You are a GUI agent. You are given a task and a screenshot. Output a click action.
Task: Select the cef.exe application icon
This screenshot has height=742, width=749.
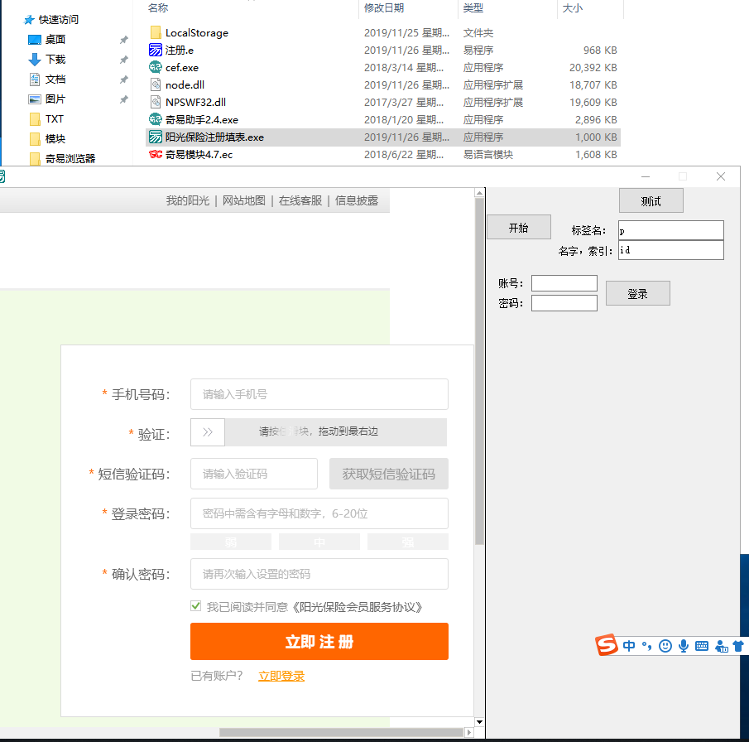(x=156, y=67)
